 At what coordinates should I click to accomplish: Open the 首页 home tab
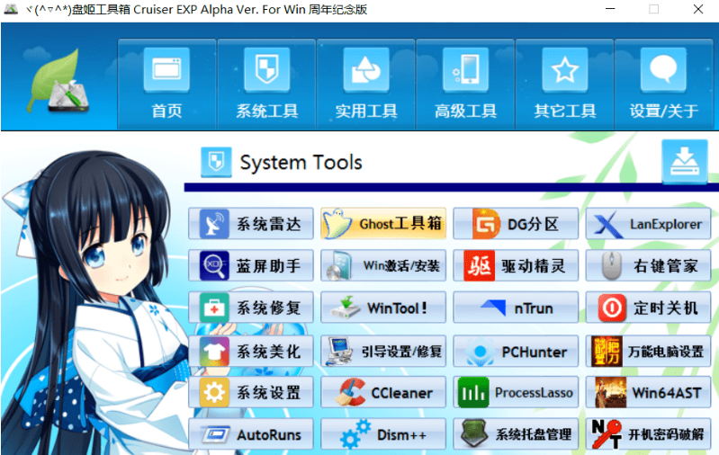click(x=166, y=83)
